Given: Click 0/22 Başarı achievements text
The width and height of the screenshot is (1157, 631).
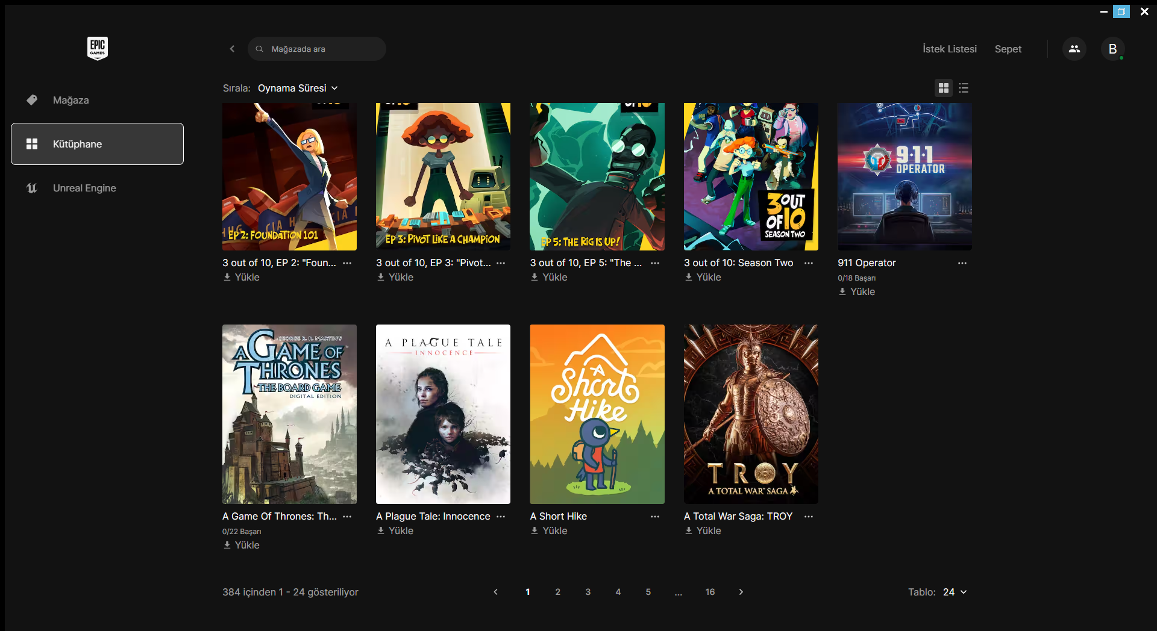Looking at the screenshot, I should point(242,532).
